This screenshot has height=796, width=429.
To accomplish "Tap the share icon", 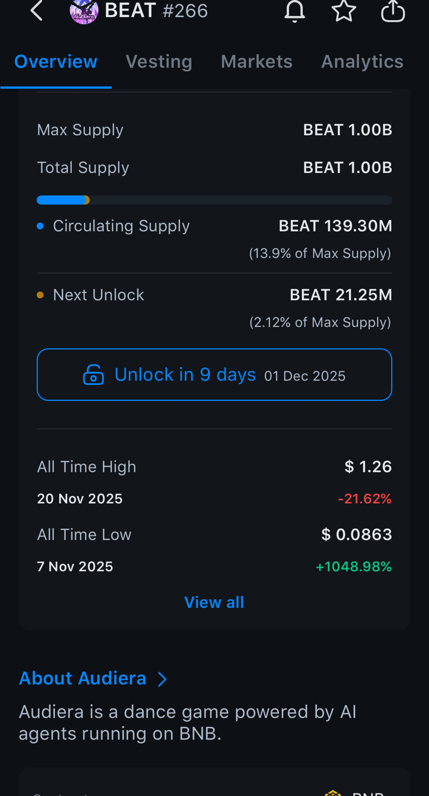I will pos(393,10).
